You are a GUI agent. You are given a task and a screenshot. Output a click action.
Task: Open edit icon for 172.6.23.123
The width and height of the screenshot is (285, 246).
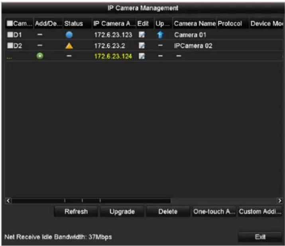pyautogui.click(x=142, y=35)
